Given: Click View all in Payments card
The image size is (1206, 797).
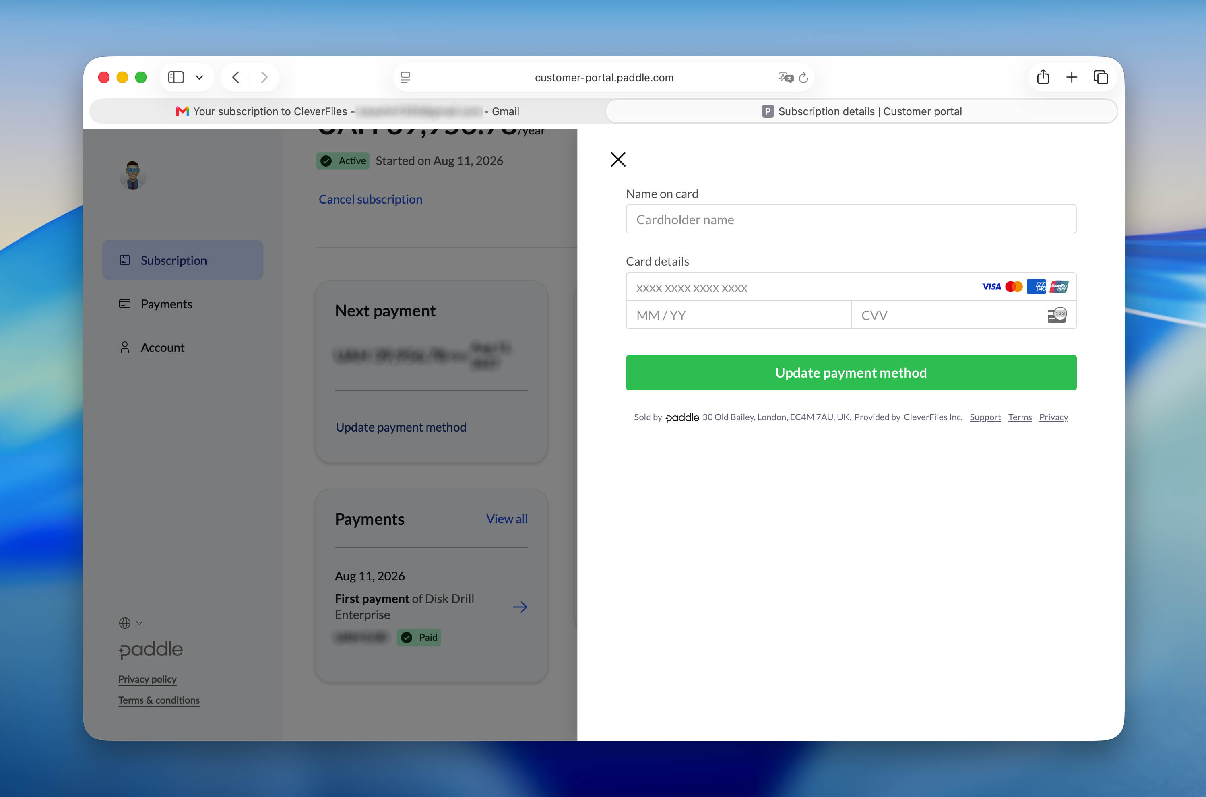Looking at the screenshot, I should [x=507, y=519].
